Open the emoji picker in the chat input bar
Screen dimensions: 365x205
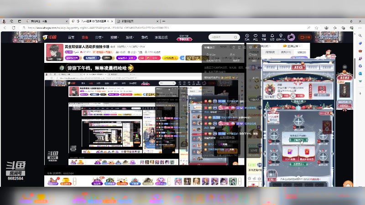[249, 178]
